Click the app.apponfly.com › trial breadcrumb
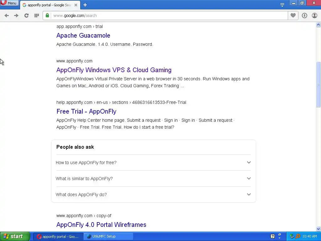The image size is (321, 241). pyautogui.click(x=79, y=26)
